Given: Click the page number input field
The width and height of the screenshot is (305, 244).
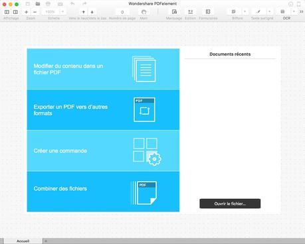Looking at the screenshot, I should coord(122,12).
